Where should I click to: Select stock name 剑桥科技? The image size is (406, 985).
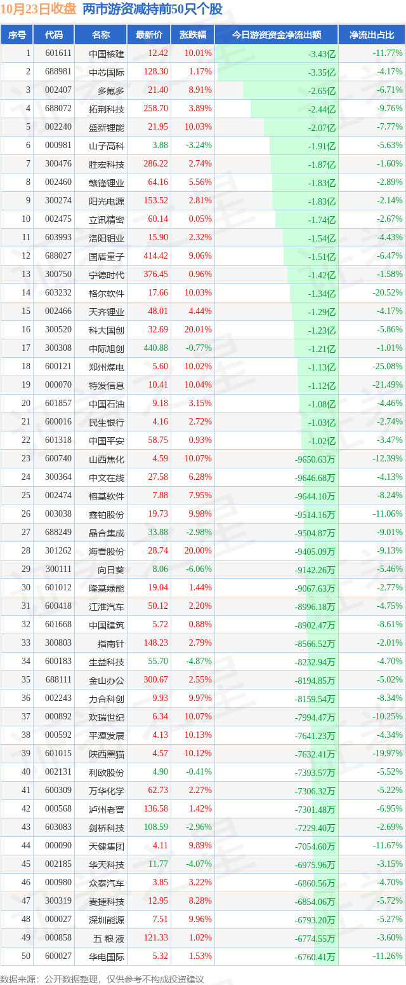[107, 827]
